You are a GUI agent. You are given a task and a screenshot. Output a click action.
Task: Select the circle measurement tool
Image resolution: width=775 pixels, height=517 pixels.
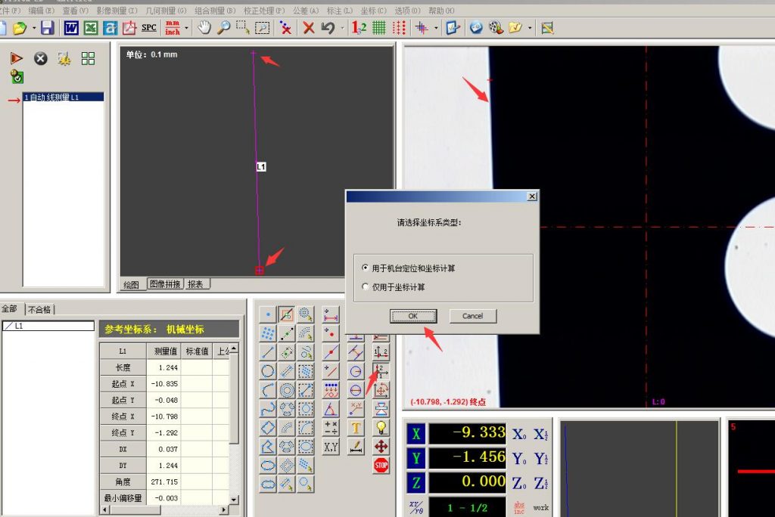(268, 371)
